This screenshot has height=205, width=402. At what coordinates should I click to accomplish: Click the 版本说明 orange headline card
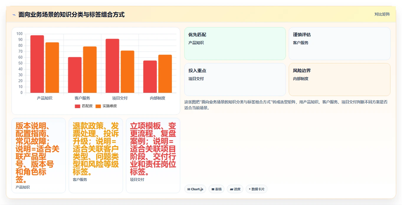click(39, 156)
